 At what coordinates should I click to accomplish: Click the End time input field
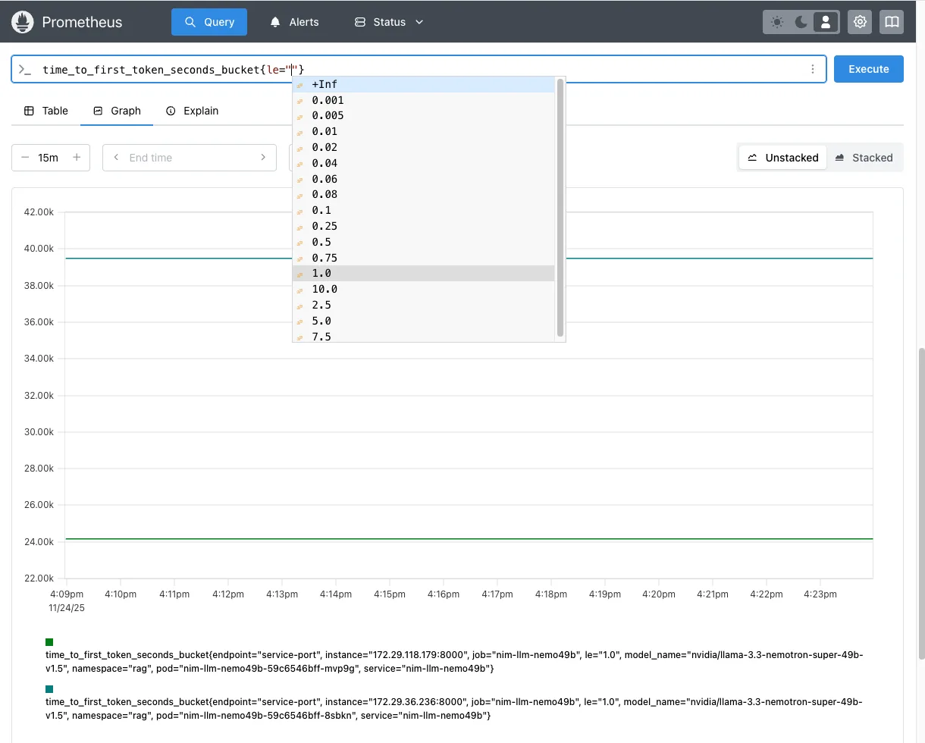[x=189, y=157]
